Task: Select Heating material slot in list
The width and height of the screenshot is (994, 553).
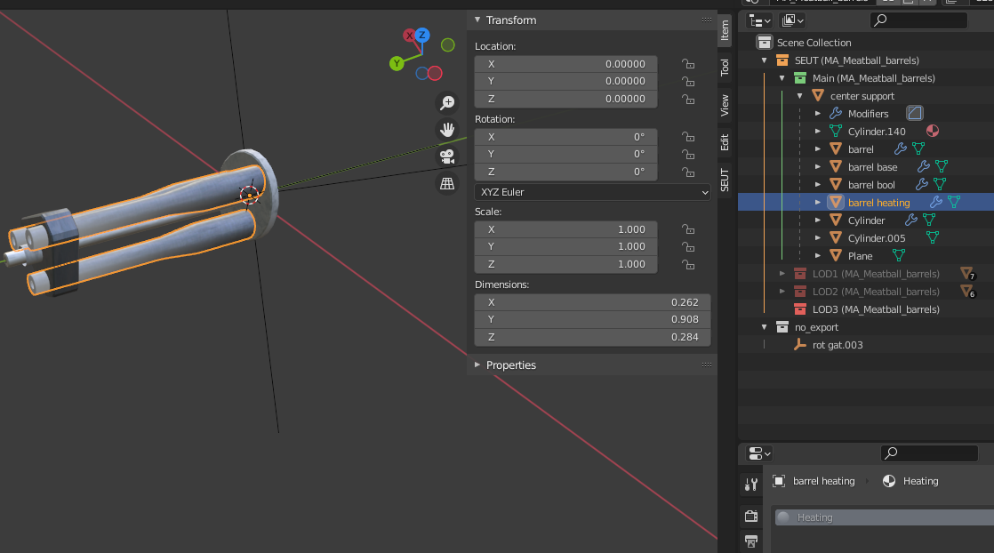Action: (x=885, y=517)
